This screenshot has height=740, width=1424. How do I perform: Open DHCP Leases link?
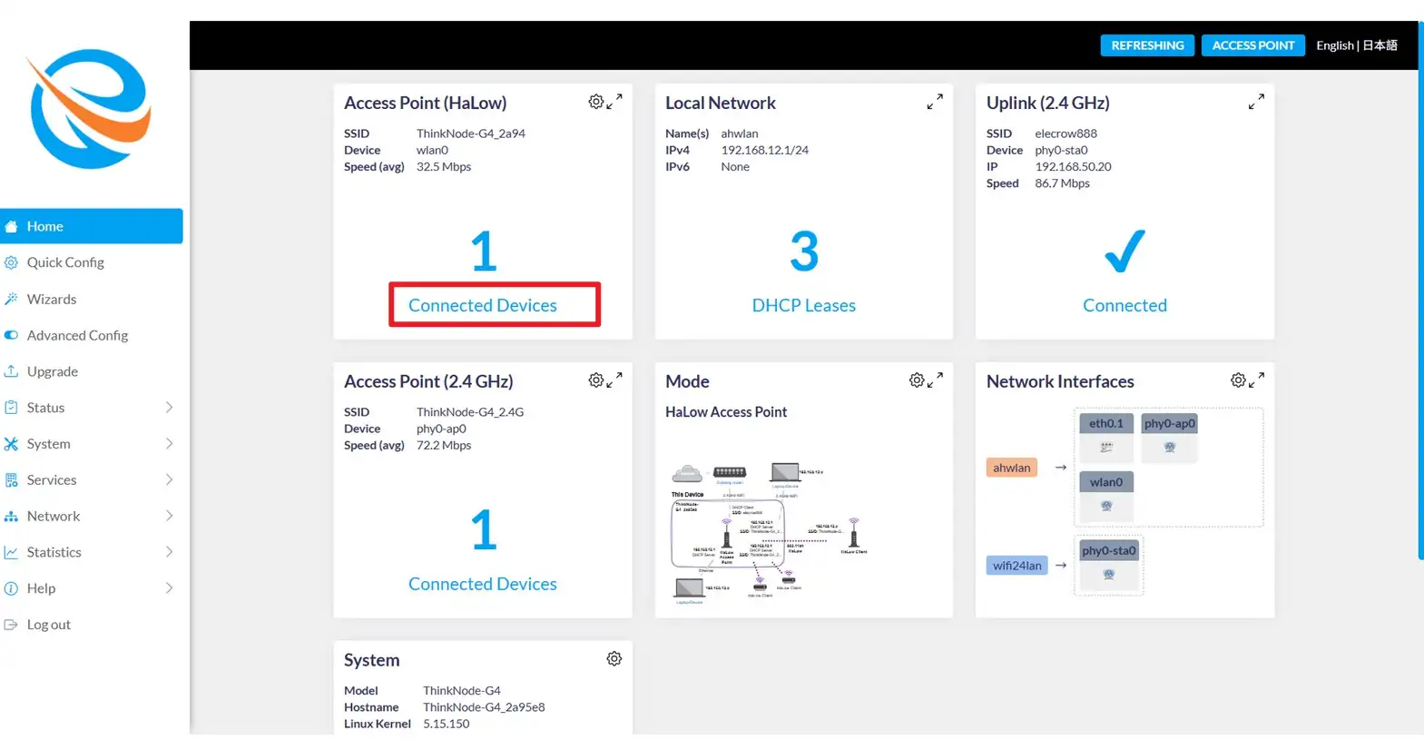[x=804, y=305]
